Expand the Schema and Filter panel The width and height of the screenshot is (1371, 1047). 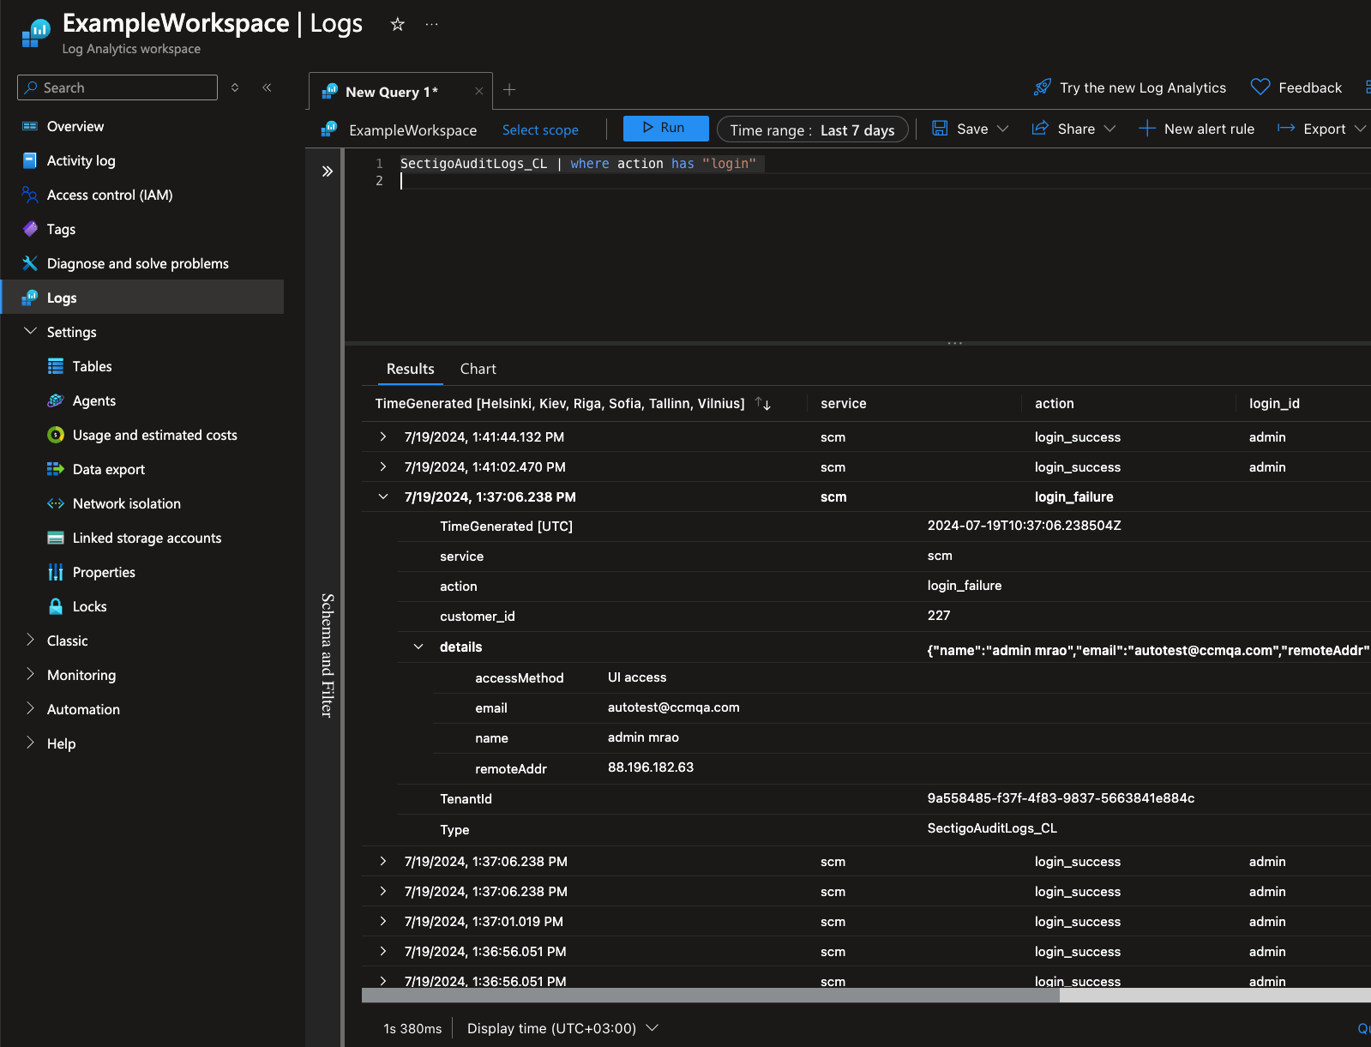(x=327, y=171)
